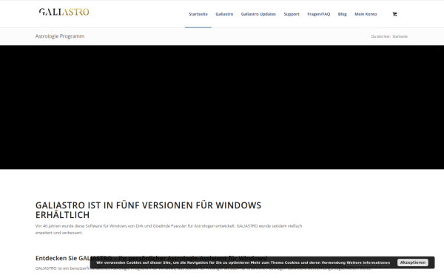Click heading 'GALIASTRO IST IN FÜNF VERSIONEN'
The image size is (444, 278).
pyautogui.click(x=149, y=210)
